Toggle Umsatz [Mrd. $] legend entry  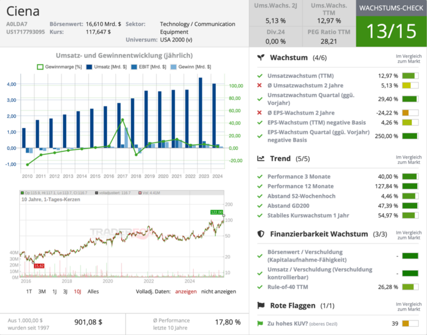[x=106, y=67]
